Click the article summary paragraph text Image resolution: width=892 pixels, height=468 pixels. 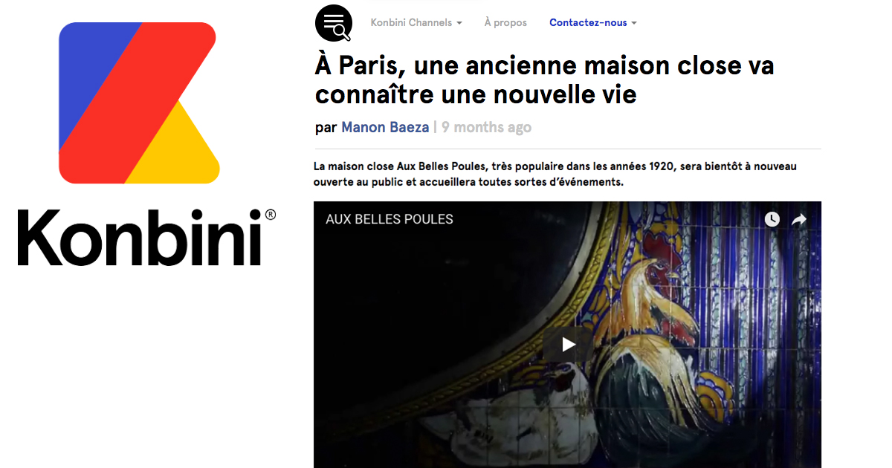[555, 174]
